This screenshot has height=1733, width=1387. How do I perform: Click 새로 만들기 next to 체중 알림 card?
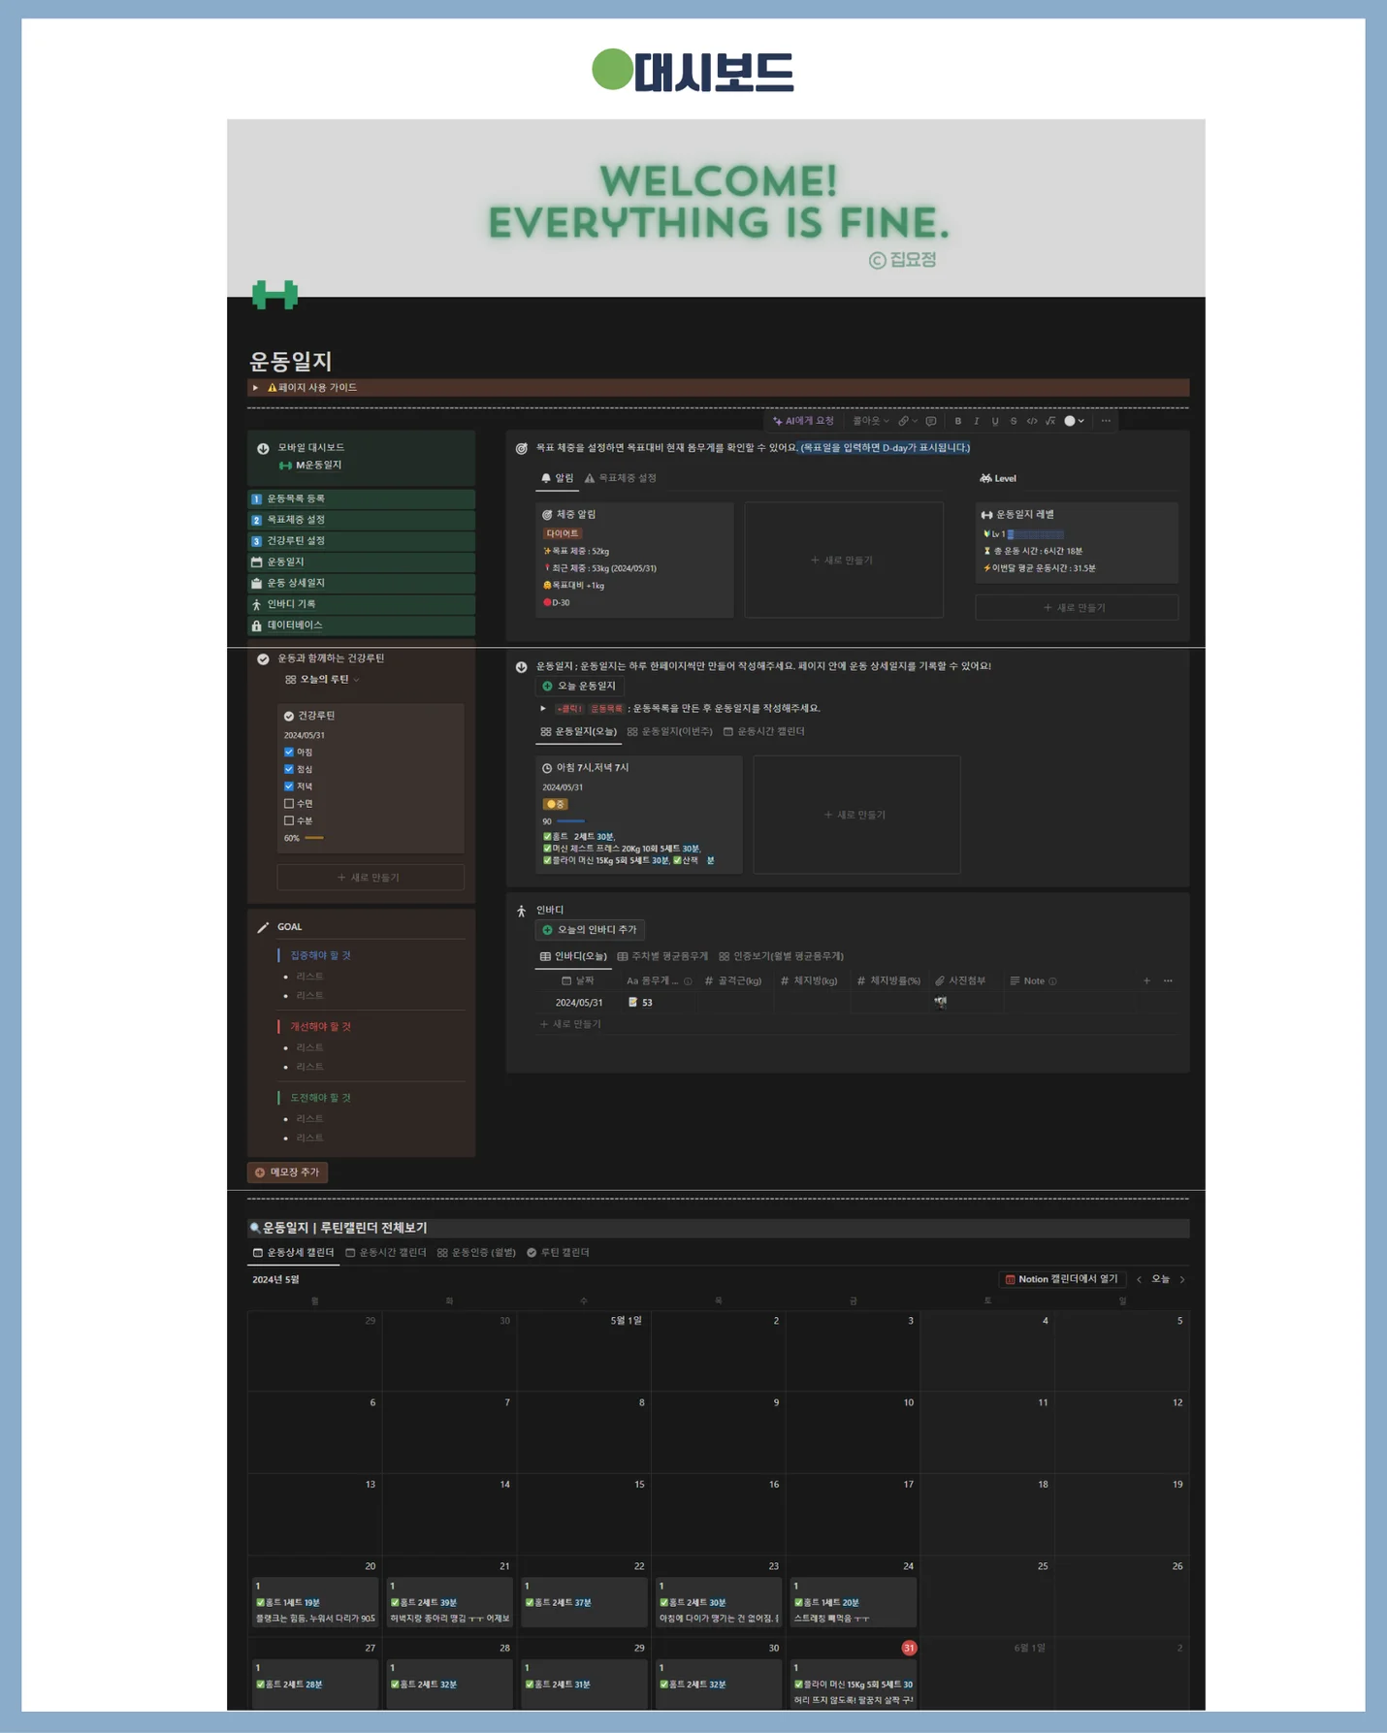[x=843, y=560]
